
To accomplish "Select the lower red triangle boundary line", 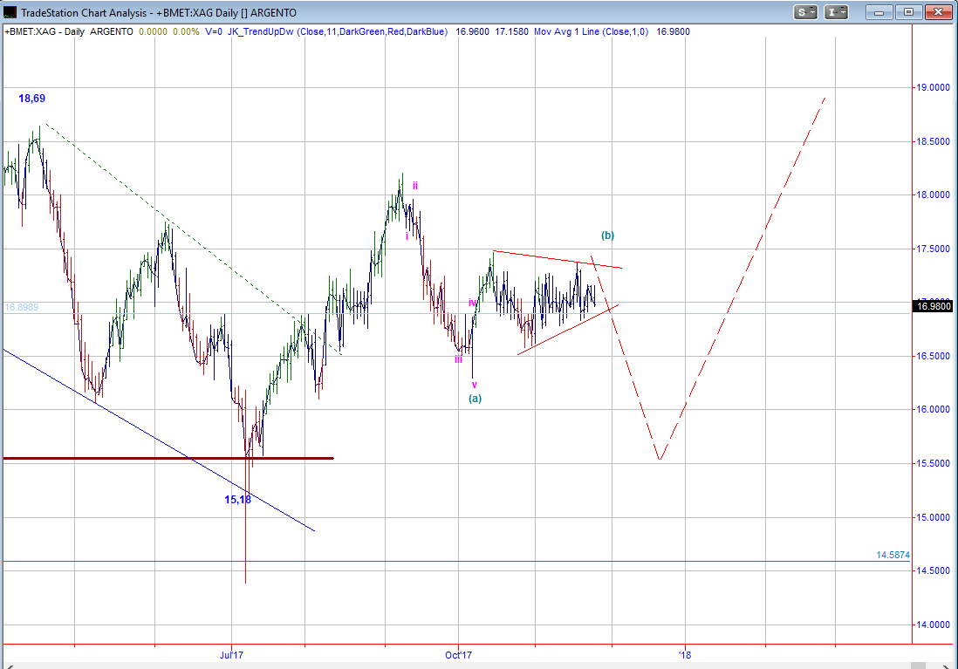I will [x=568, y=330].
